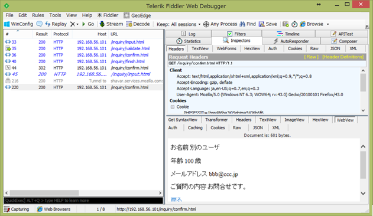Switch to the Composer tab

344,41
